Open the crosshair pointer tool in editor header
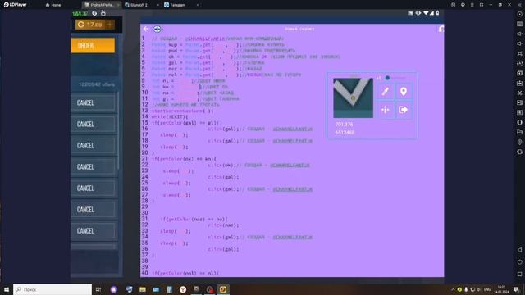The image size is (525, 295). pos(157,29)
